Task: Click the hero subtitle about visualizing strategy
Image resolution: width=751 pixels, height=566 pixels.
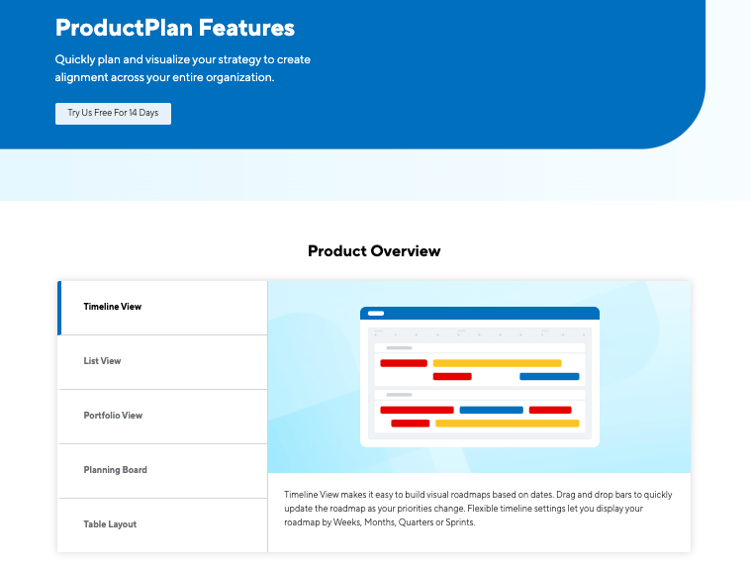Action: [182, 68]
